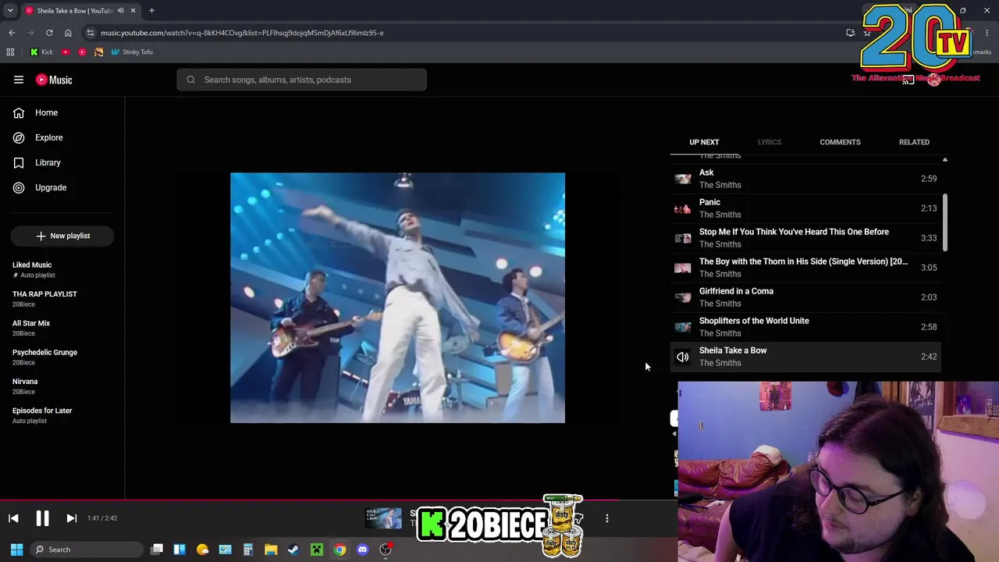
Task: Click the Girlfriend in a Coma thumbnail
Action: [x=683, y=297]
